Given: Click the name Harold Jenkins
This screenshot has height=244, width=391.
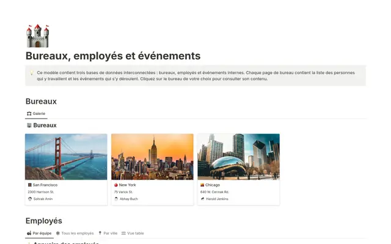Looking at the screenshot, I should pyautogui.click(x=217, y=199).
